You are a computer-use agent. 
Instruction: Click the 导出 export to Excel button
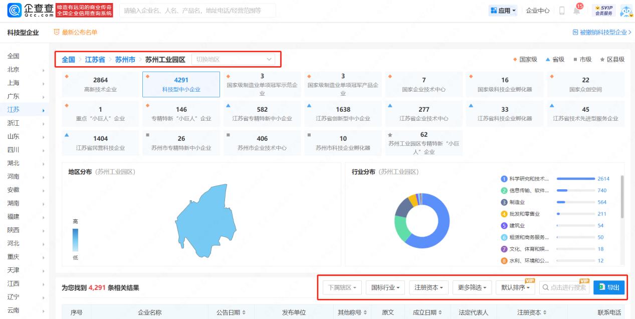click(x=609, y=287)
